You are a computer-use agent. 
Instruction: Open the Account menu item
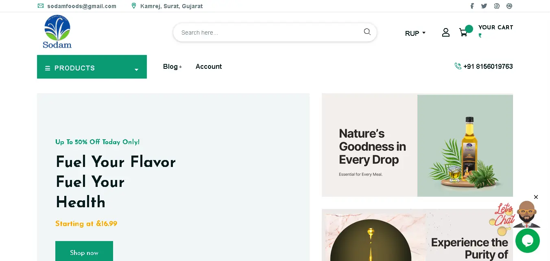209,67
